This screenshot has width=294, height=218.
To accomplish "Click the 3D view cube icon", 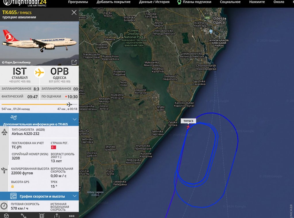I will 6,216.
